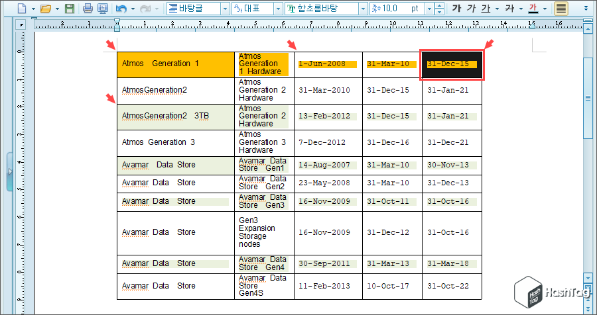Click the 10.0 pt font size field
Image resolution: width=597 pixels, height=315 pixels.
point(397,9)
